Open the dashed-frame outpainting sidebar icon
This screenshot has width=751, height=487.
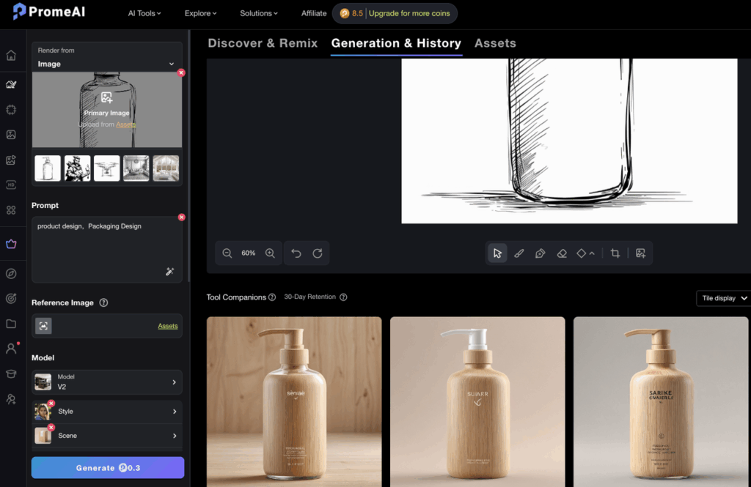[11, 110]
